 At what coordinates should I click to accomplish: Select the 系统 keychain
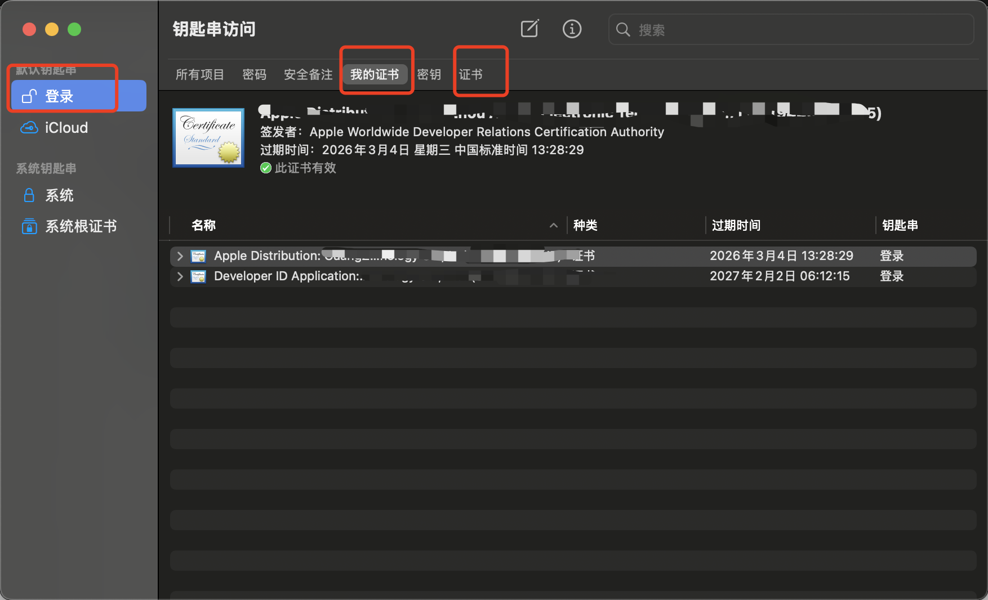pos(79,195)
